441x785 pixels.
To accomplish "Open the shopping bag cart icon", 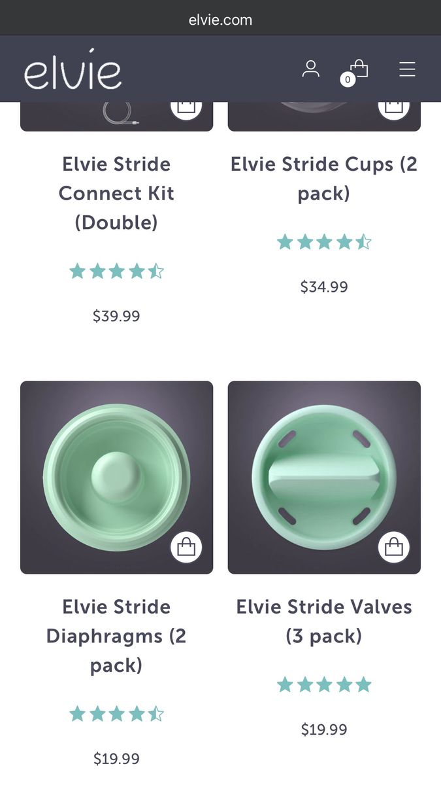I will click(x=359, y=69).
